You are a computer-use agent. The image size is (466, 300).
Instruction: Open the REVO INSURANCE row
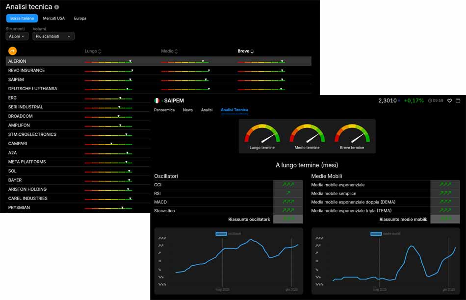click(x=158, y=71)
